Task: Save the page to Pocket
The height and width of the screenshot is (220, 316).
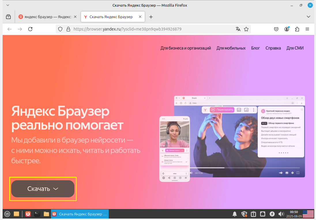Action: tap(276, 29)
